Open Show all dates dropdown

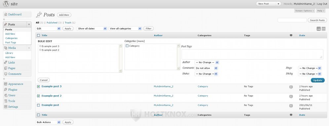[x=92, y=28]
